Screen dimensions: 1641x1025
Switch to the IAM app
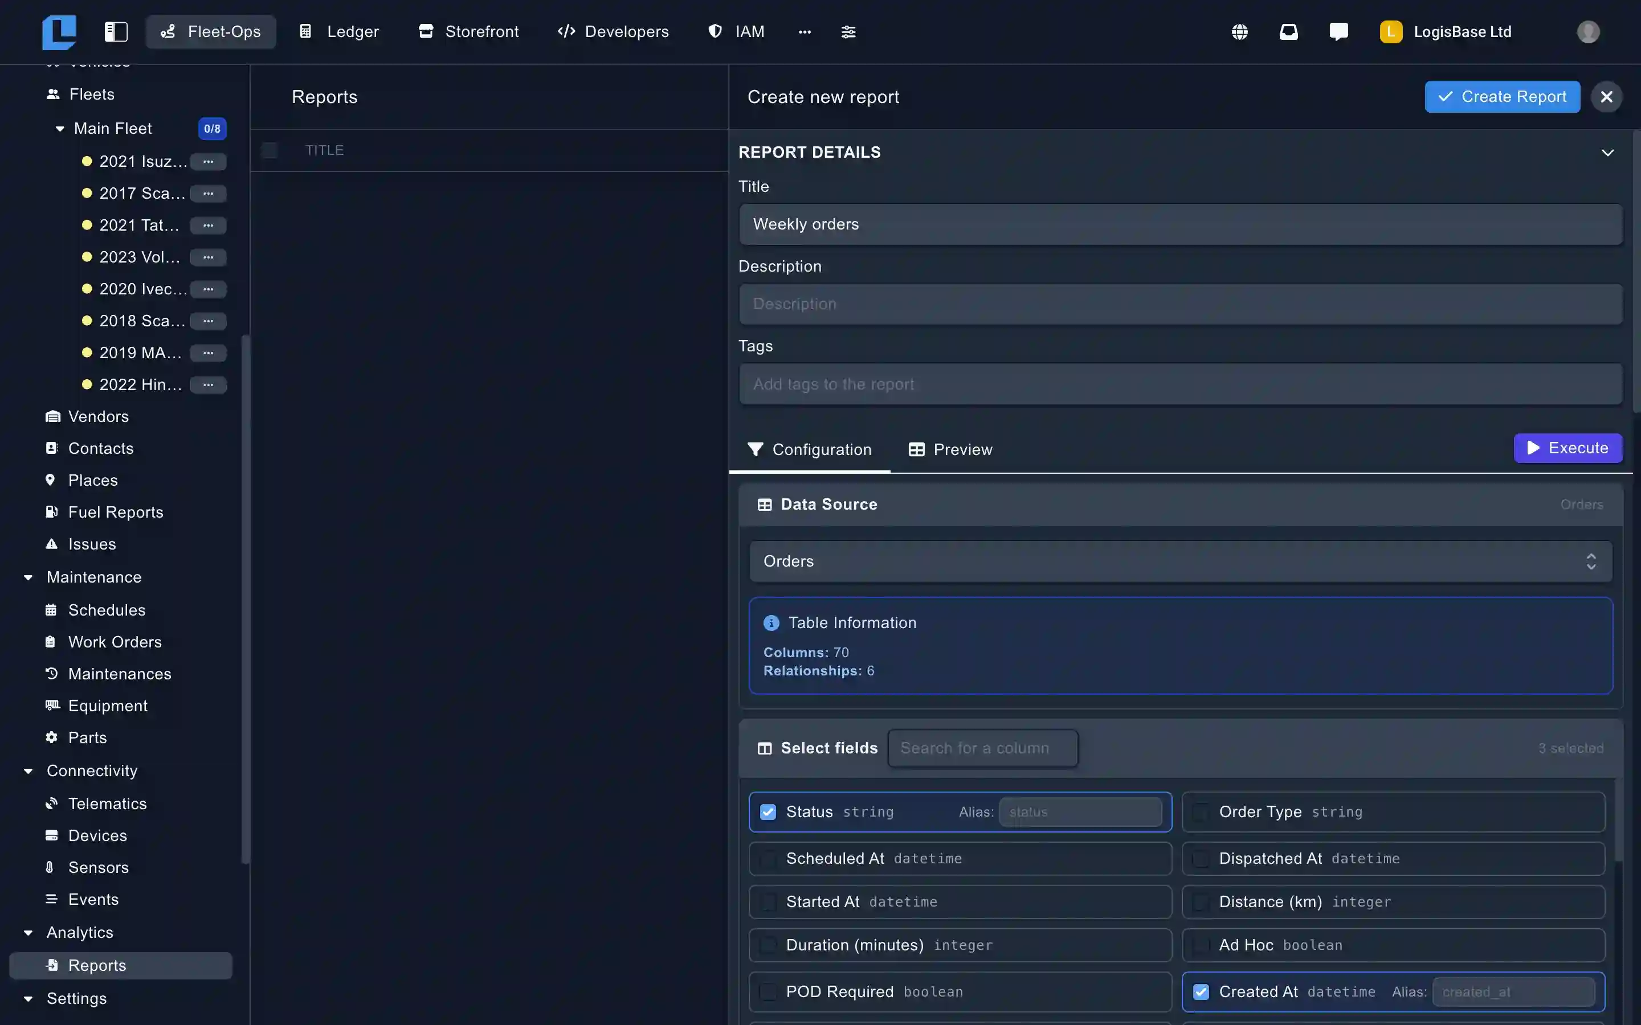pyautogui.click(x=736, y=32)
